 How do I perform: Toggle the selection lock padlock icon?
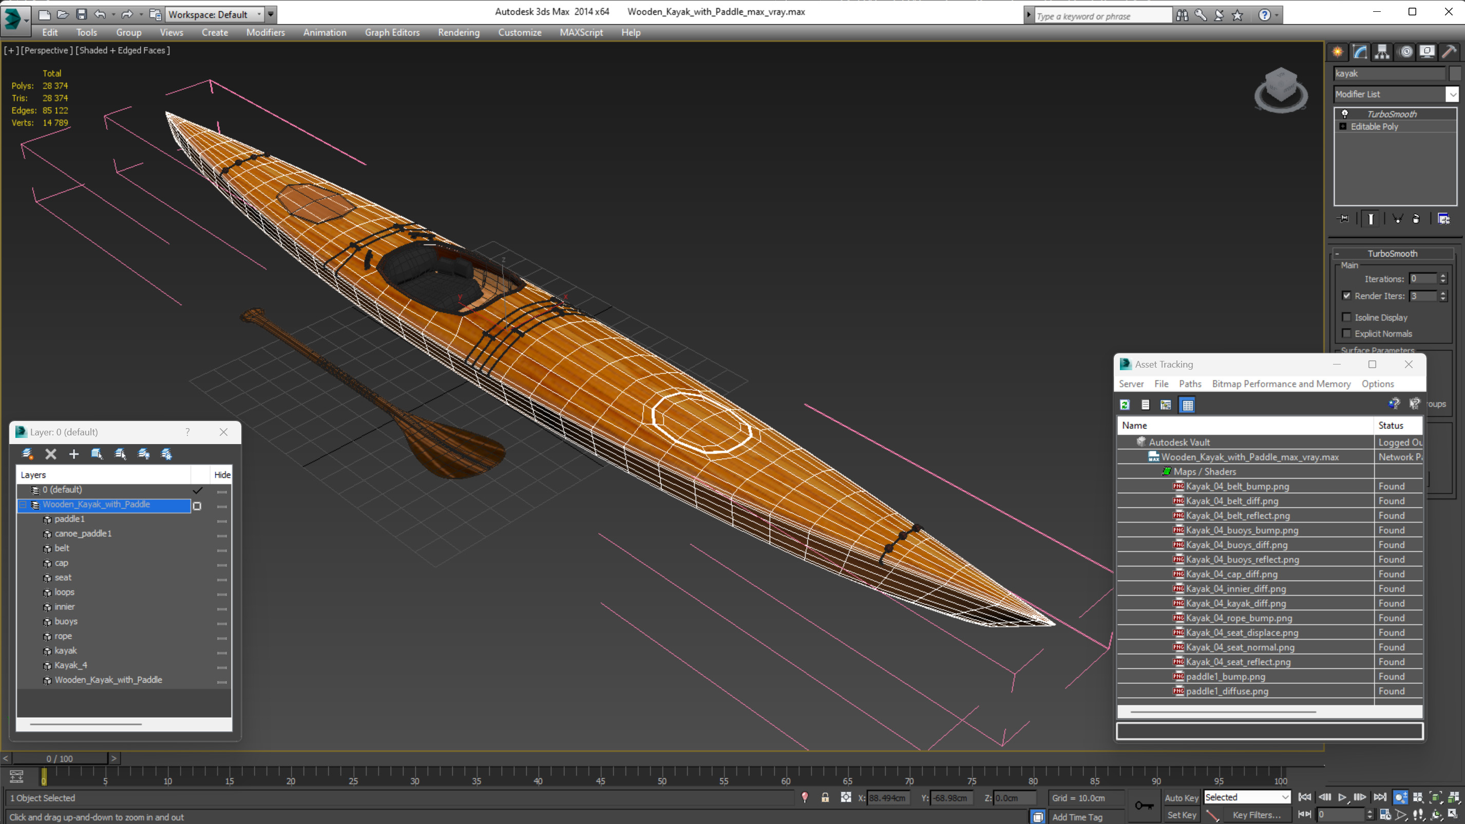coord(825,798)
